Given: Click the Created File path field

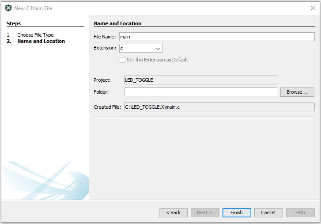Looking at the screenshot, I should [x=219, y=107].
